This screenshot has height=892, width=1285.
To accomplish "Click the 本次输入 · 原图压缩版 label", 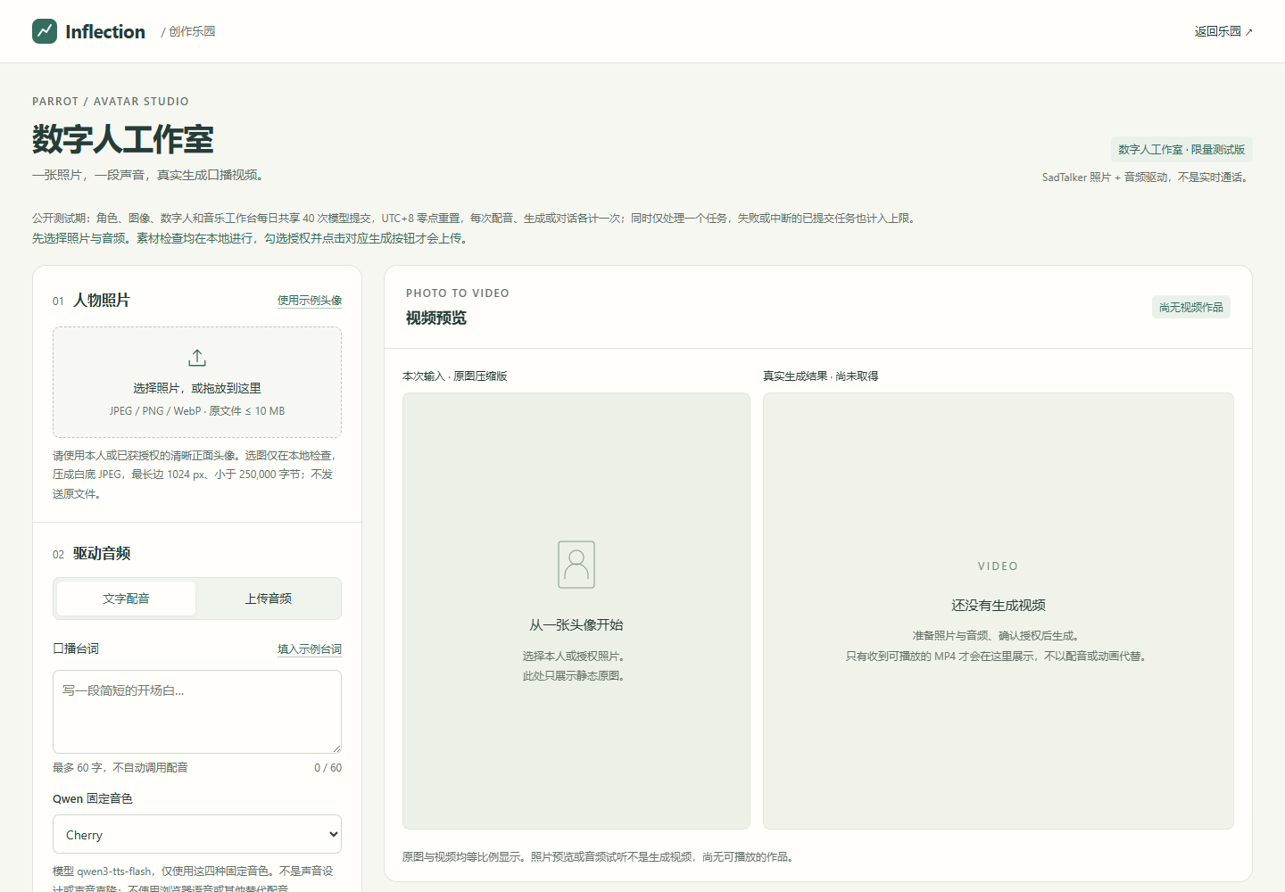I will pos(455,376).
